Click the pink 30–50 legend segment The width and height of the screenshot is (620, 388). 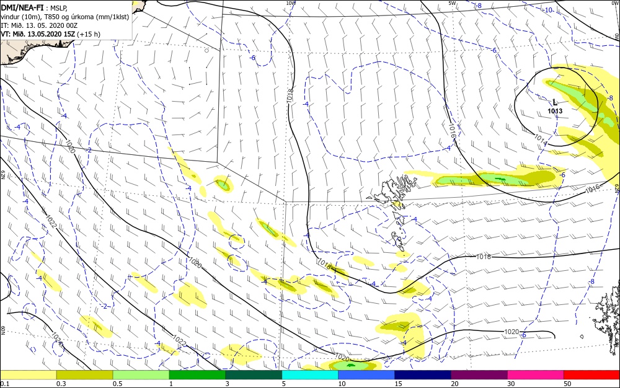[x=536, y=375]
